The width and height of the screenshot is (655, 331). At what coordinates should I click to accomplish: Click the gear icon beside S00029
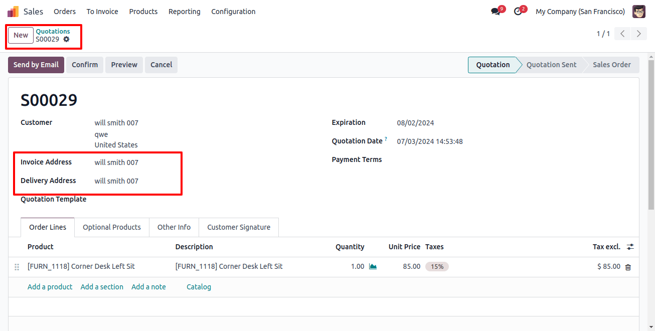pyautogui.click(x=66, y=39)
